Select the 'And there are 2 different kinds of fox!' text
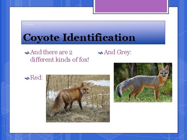187x140 pixels. pos(59,56)
